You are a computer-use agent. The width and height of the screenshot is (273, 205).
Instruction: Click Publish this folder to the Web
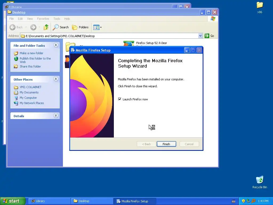click(x=35, y=60)
